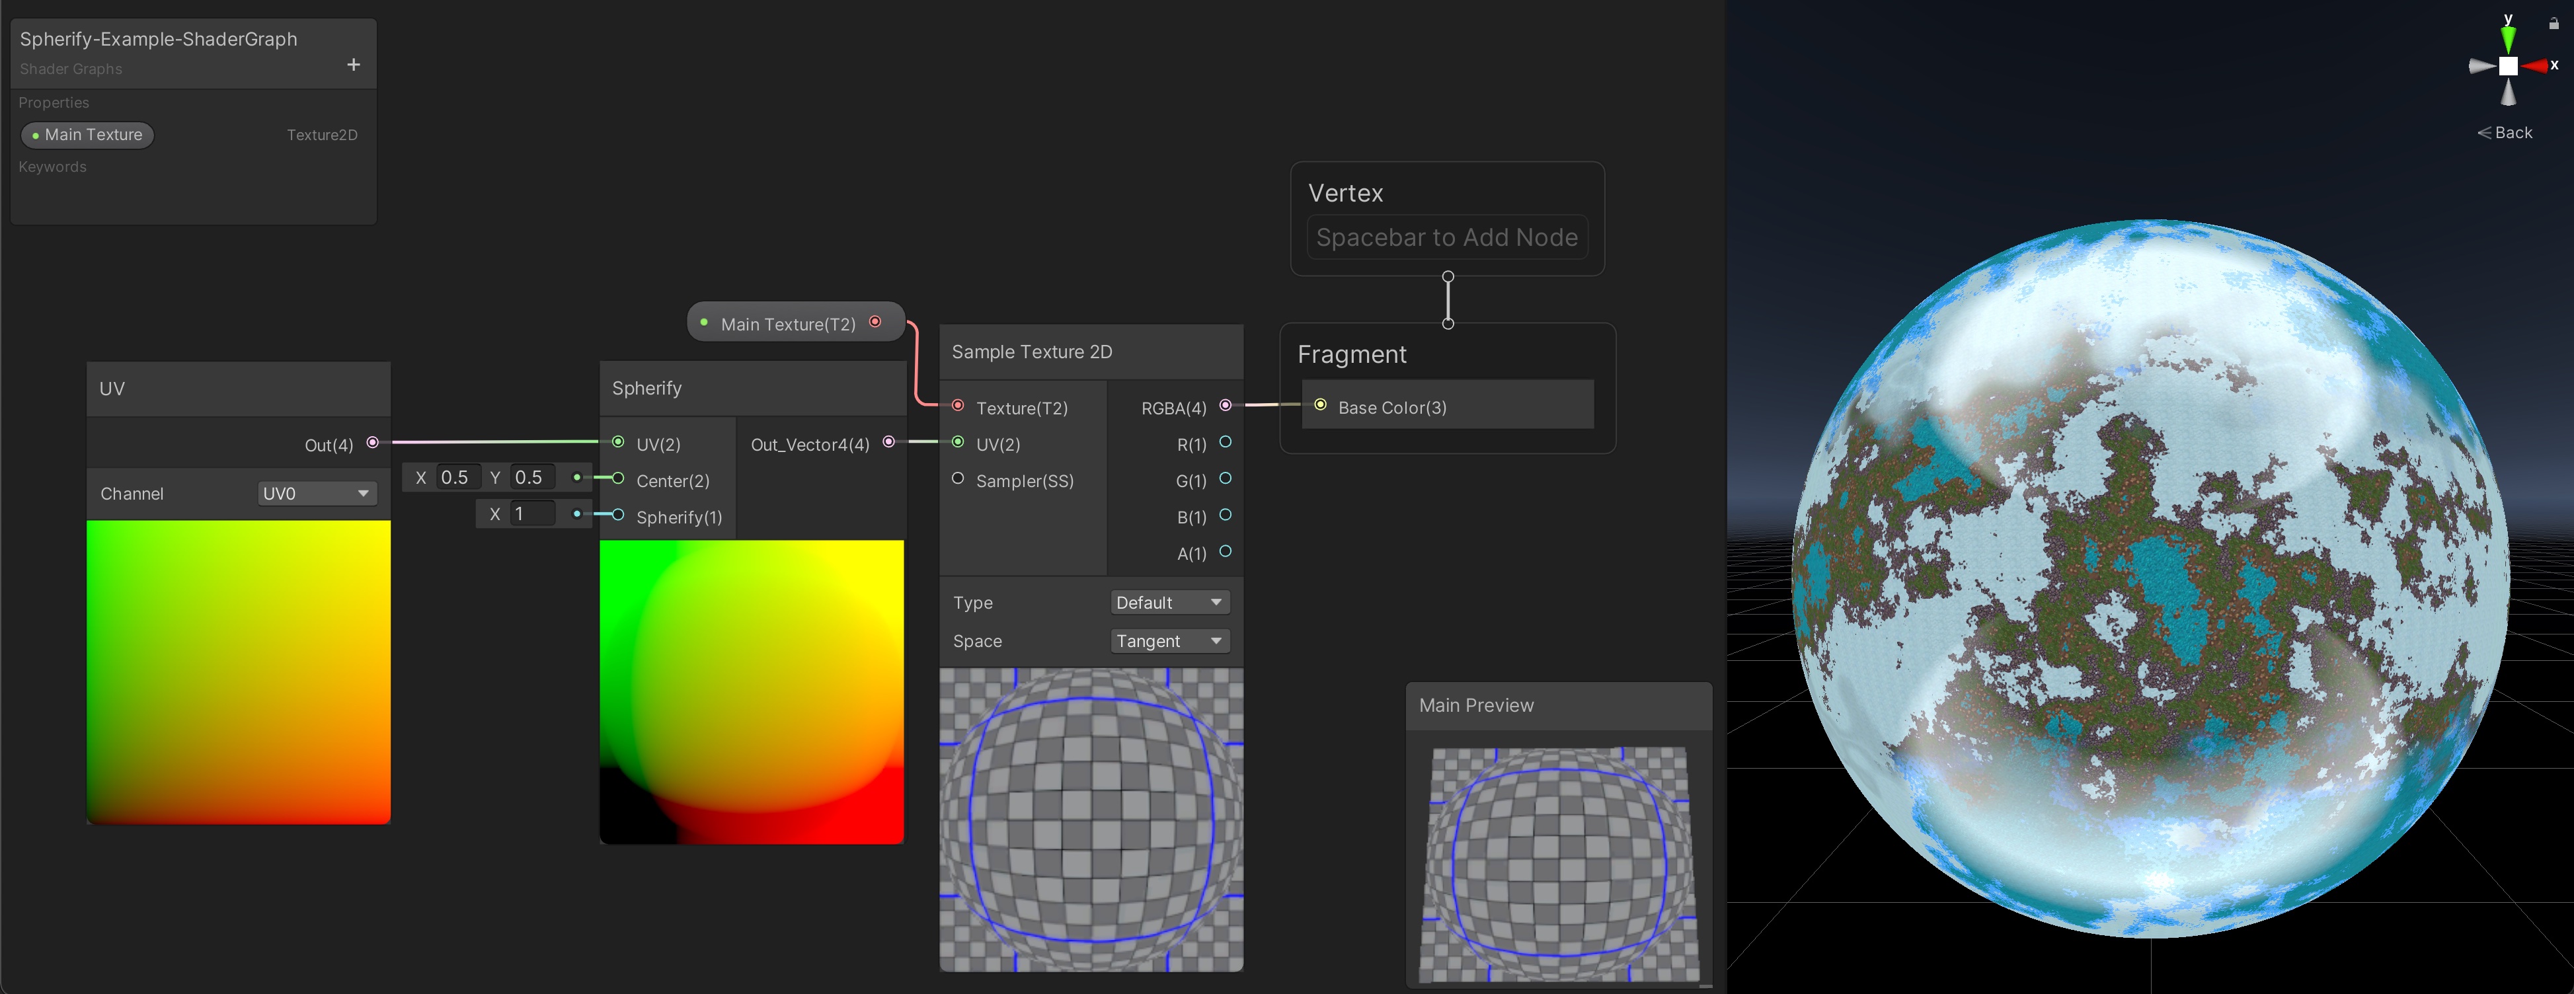Click the Center Y value field
The image size is (2574, 994).
pyautogui.click(x=533, y=478)
